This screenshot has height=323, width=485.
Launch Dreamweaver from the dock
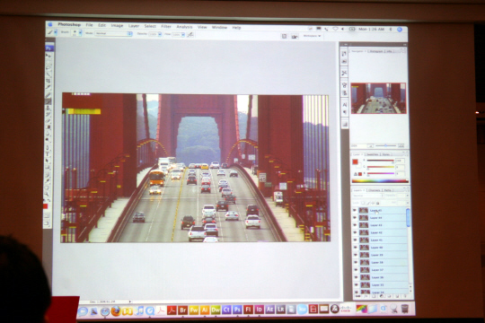(x=216, y=310)
